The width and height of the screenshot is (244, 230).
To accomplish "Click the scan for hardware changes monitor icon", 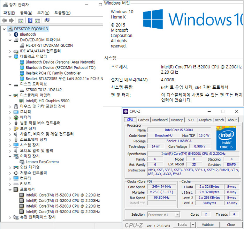I will (47, 20).
